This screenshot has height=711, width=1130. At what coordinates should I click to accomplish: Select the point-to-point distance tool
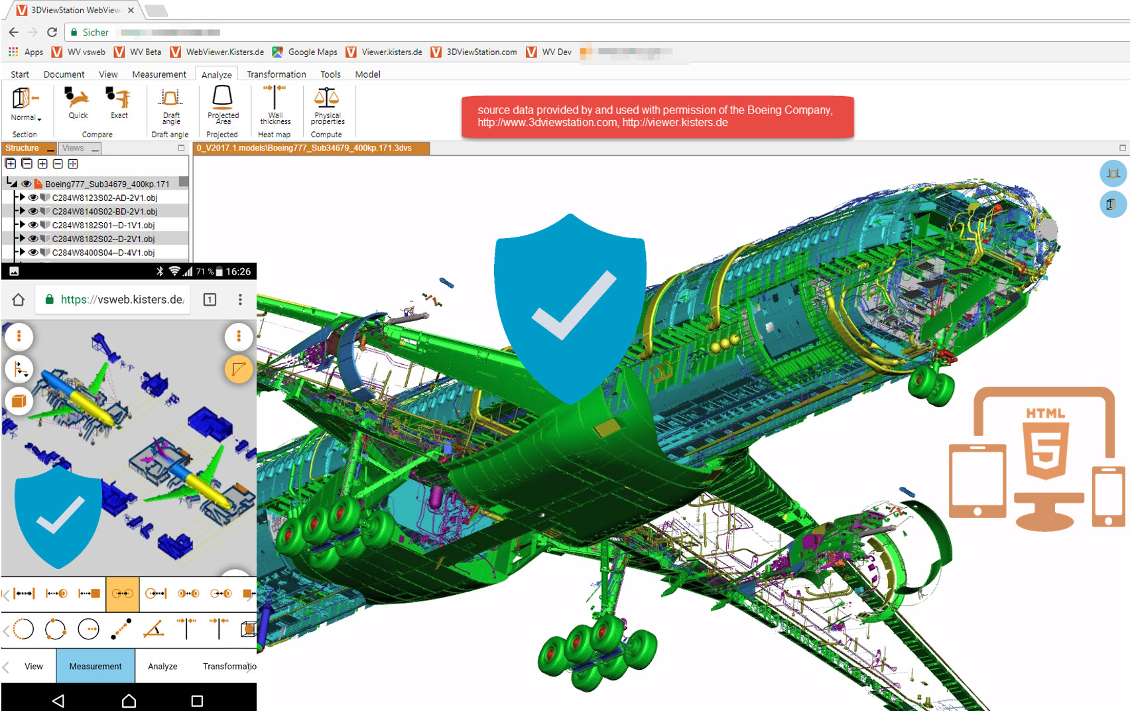click(x=121, y=628)
